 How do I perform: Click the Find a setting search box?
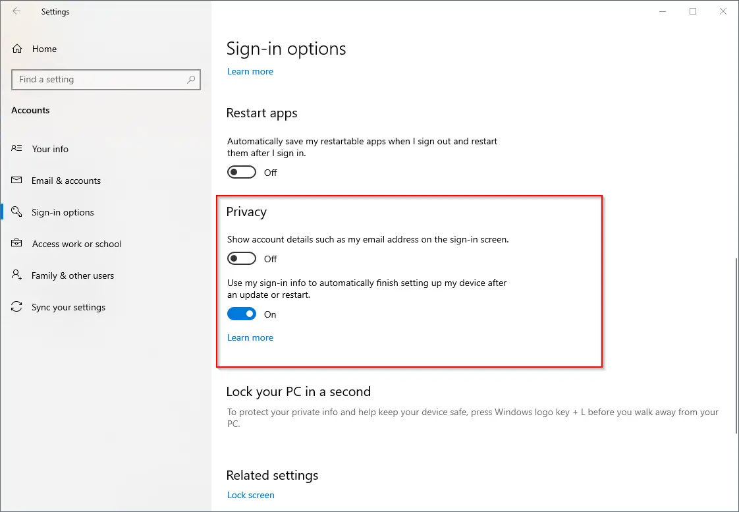(106, 80)
